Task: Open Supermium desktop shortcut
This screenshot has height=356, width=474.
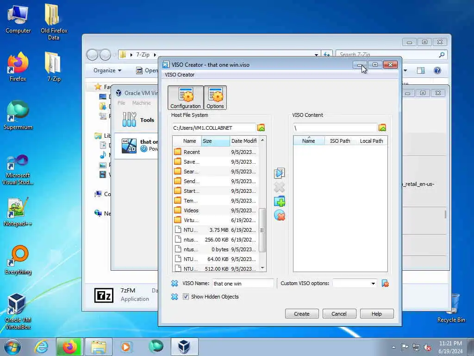Action: pos(18,115)
